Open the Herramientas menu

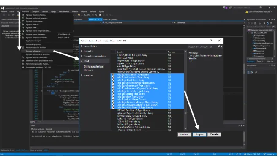[64, 12]
